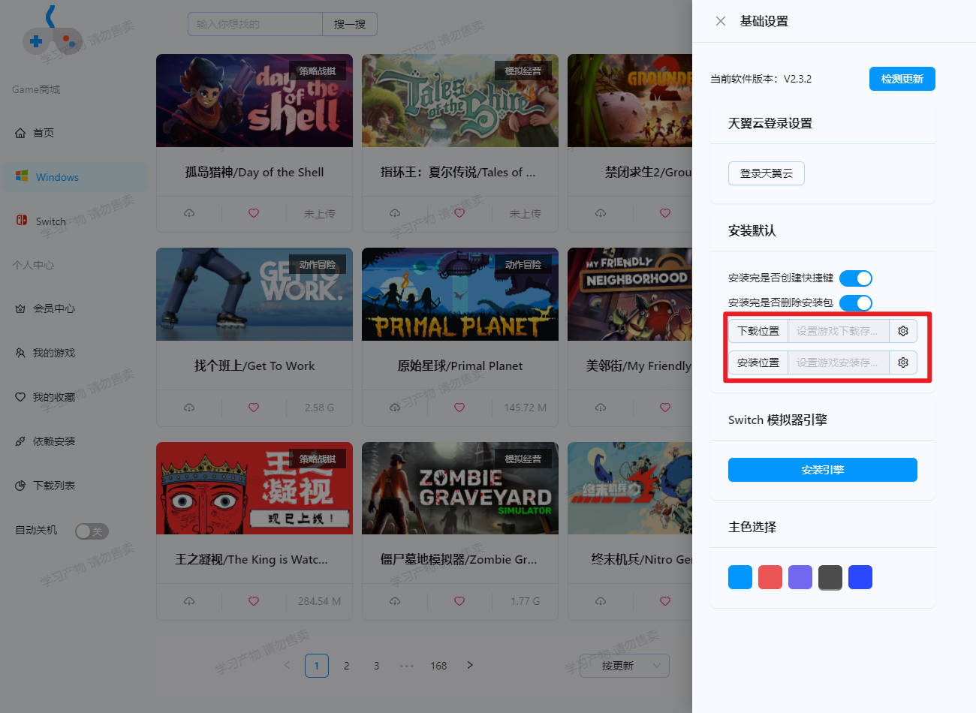976x713 pixels.
Task: Select the light blue theme color swatch
Action: point(740,577)
